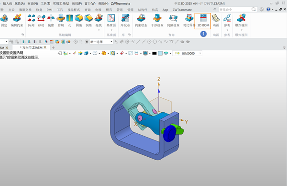Screen dimensions: 287x186
Task: Add a new document tab with plus
Action: click(53, 47)
